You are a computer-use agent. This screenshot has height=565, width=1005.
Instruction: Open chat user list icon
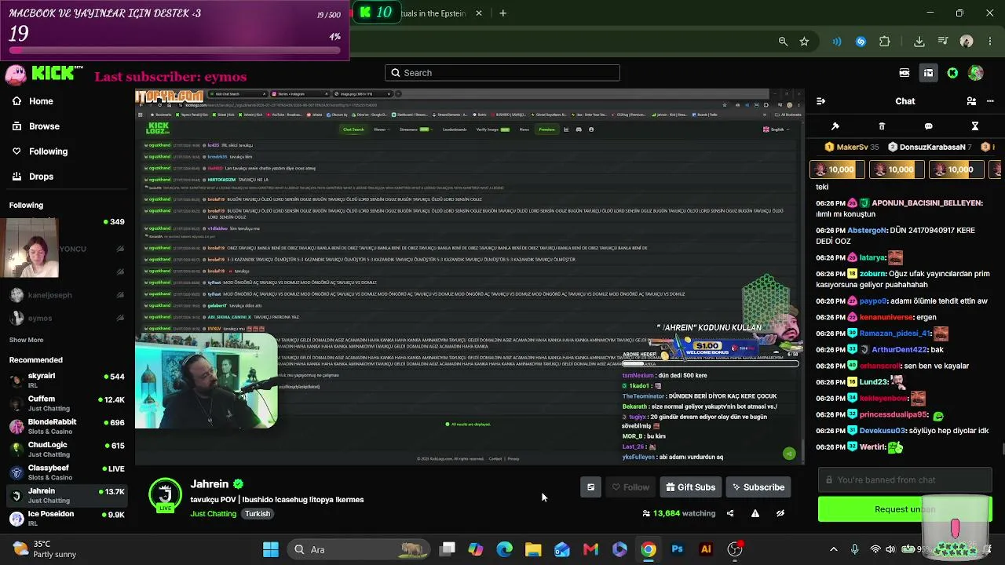pyautogui.click(x=971, y=101)
